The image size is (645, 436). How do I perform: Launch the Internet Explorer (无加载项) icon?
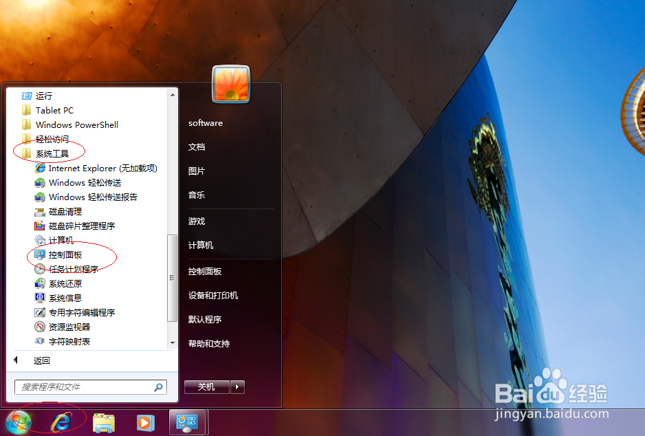[x=40, y=168]
